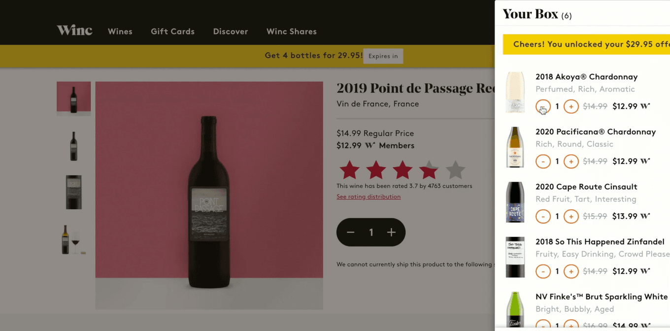Image resolution: width=670 pixels, height=331 pixels.
Task: Add one more Cape Route Cinsault
Action: coord(571,216)
